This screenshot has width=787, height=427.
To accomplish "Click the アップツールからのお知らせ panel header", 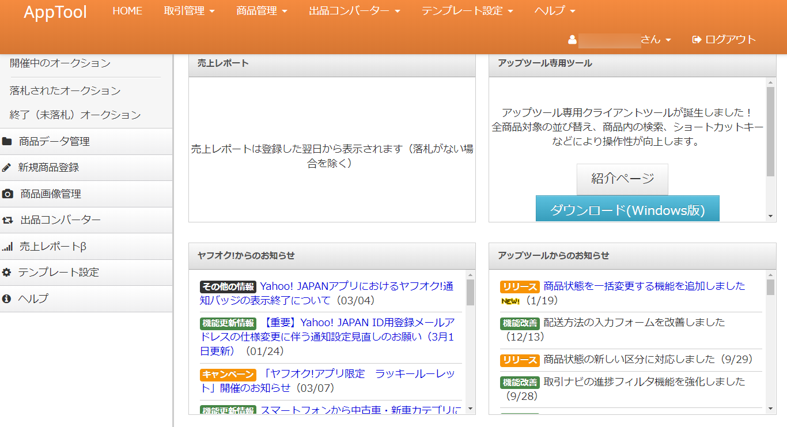I will (633, 256).
